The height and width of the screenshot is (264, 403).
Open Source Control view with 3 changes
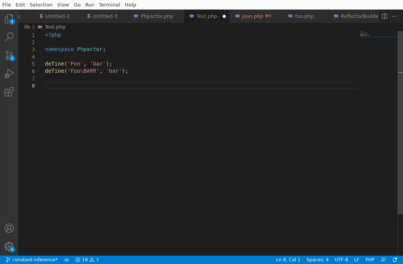[9, 55]
